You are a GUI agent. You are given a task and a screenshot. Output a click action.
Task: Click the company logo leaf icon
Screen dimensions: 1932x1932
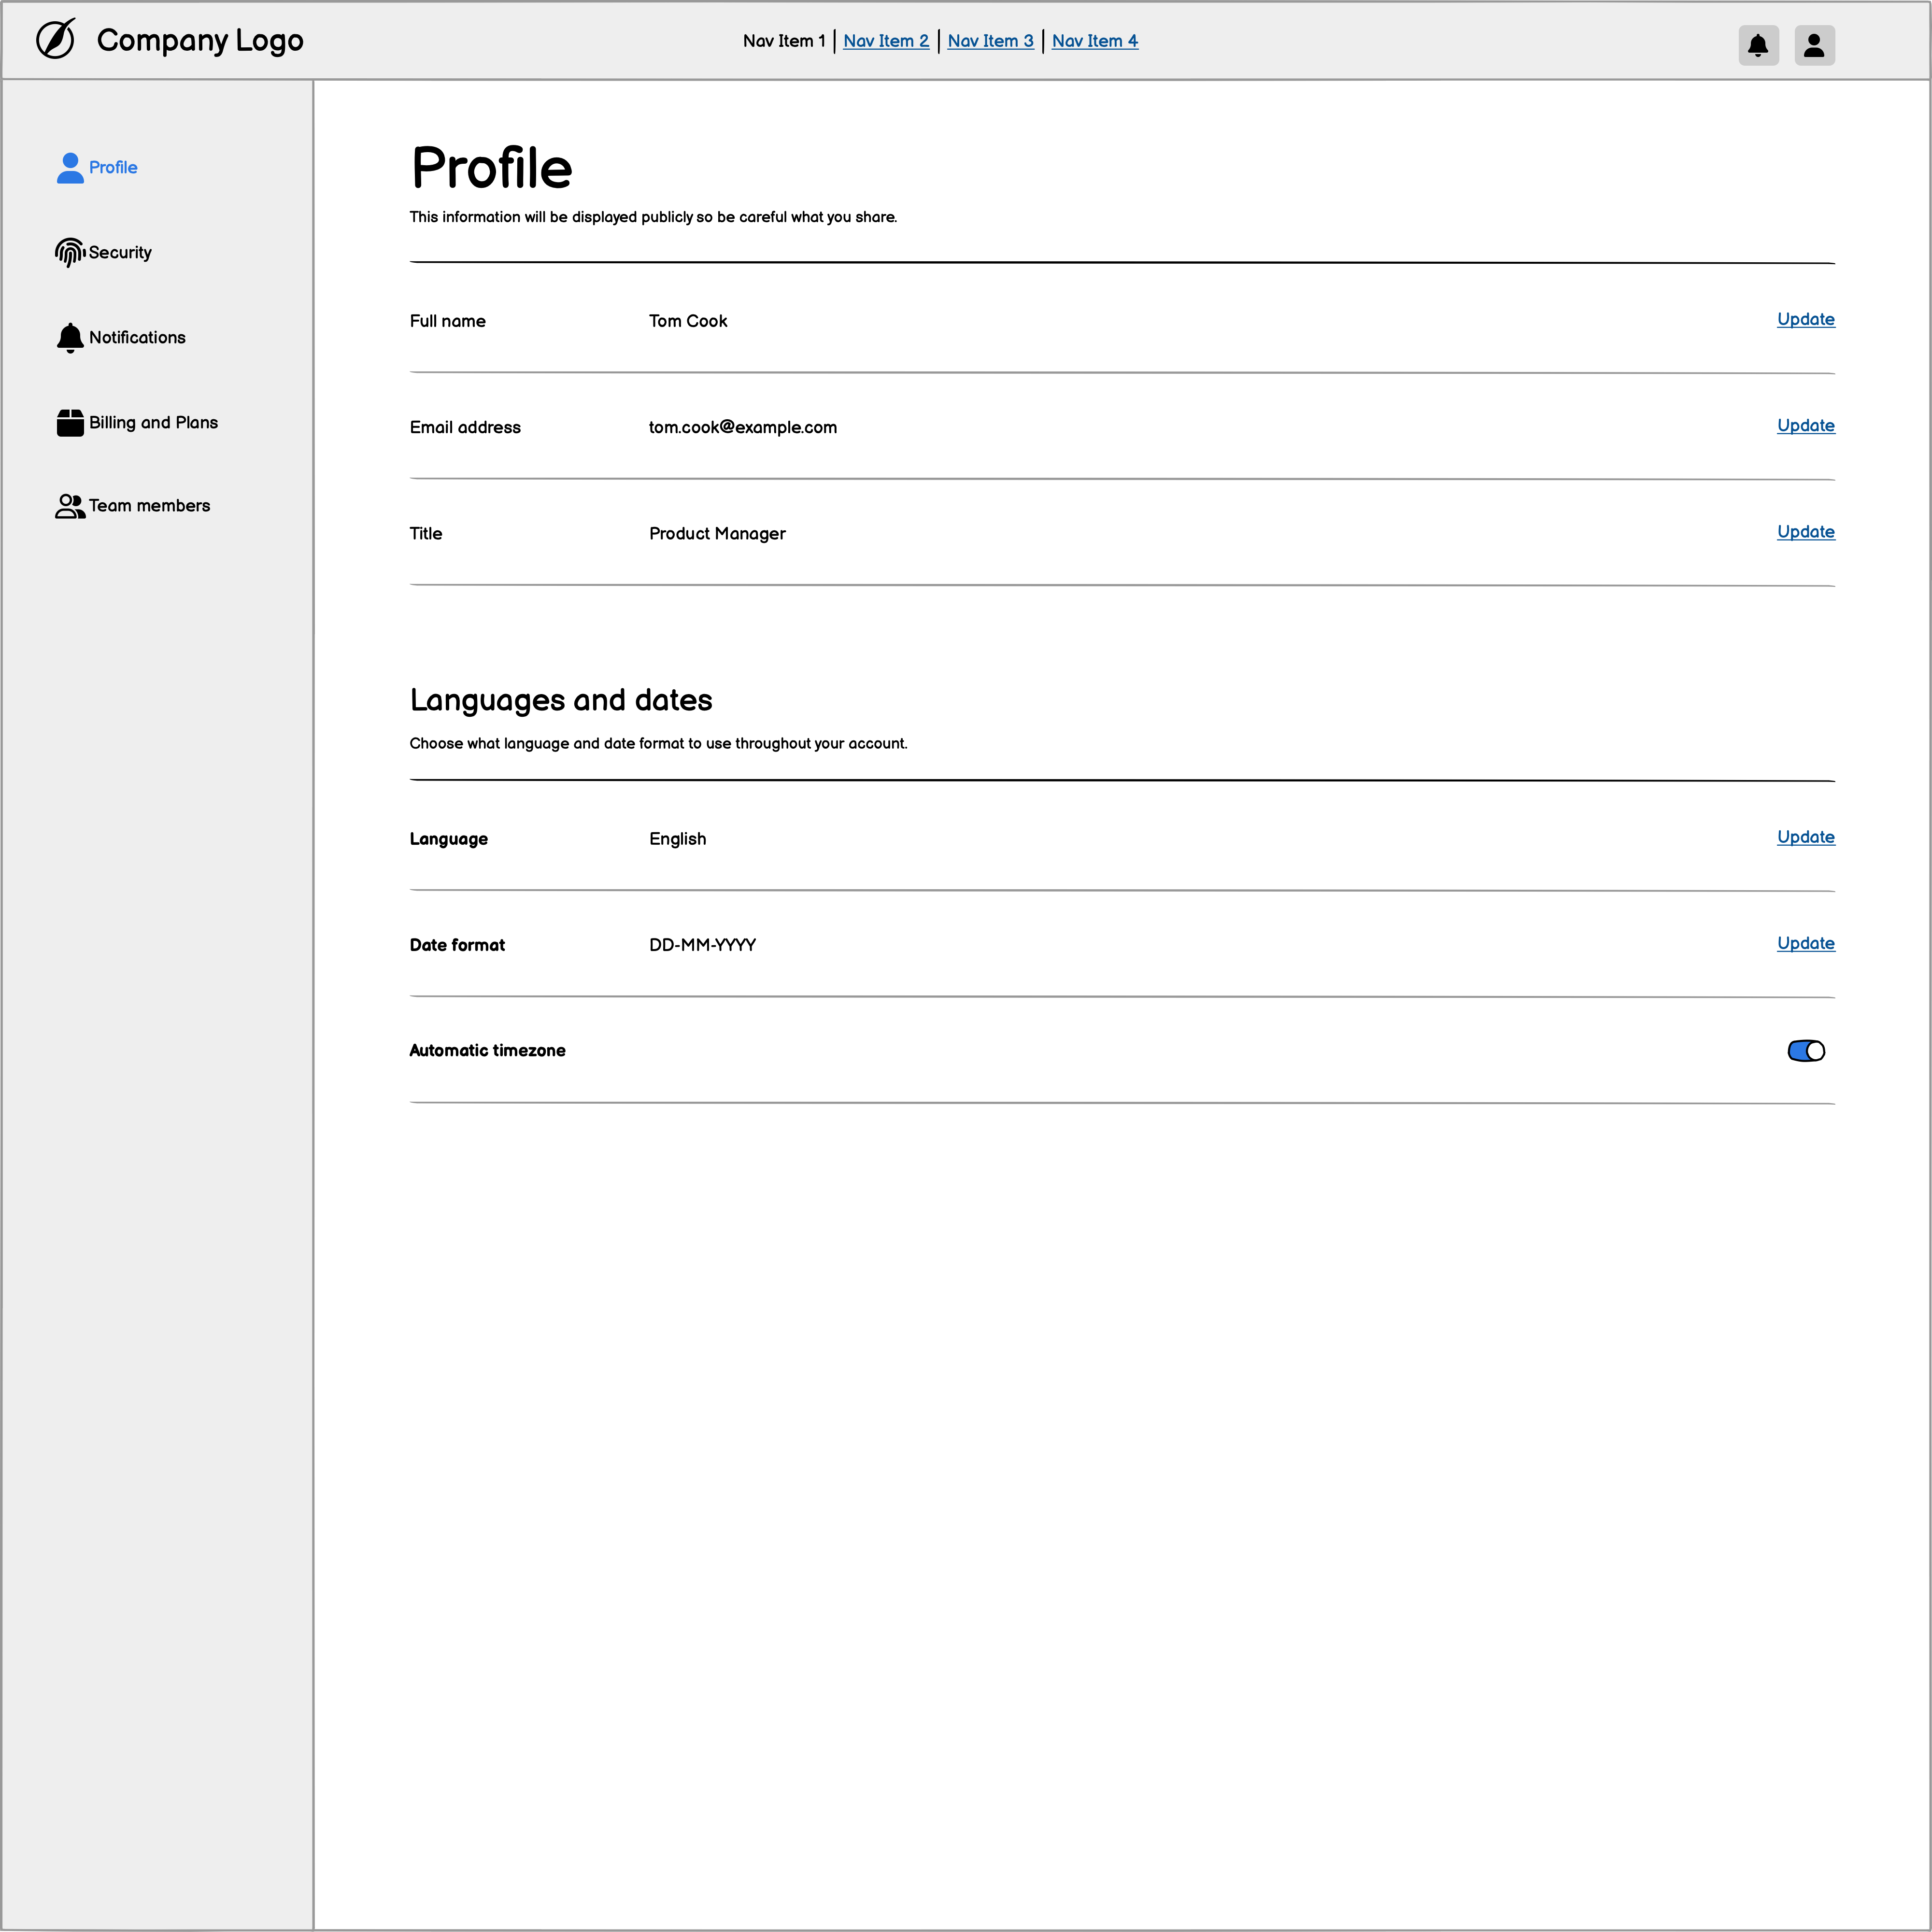[x=56, y=40]
